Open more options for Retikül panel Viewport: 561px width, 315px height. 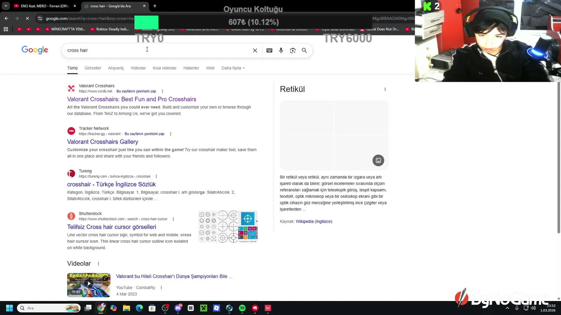pyautogui.click(x=385, y=89)
